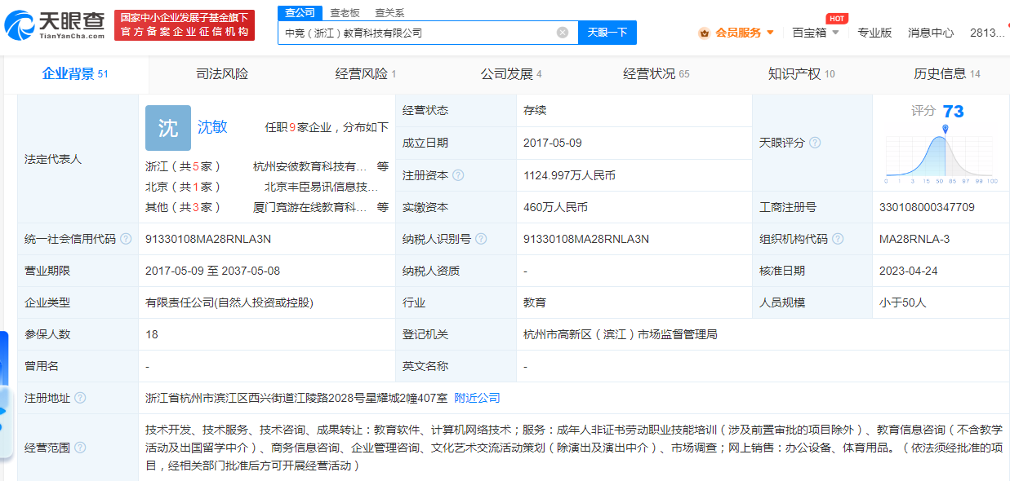Viewport: 1010px width, 481px height.
Task: Click registered capital 1124.997万人民币
Action: (569, 175)
